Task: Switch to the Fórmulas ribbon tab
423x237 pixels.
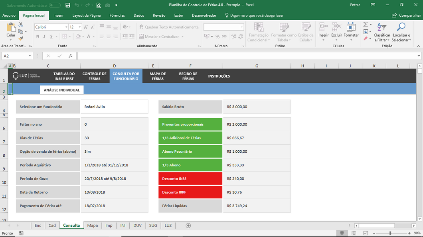Action: [117, 16]
